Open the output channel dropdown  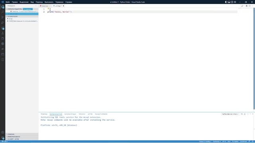(231, 114)
